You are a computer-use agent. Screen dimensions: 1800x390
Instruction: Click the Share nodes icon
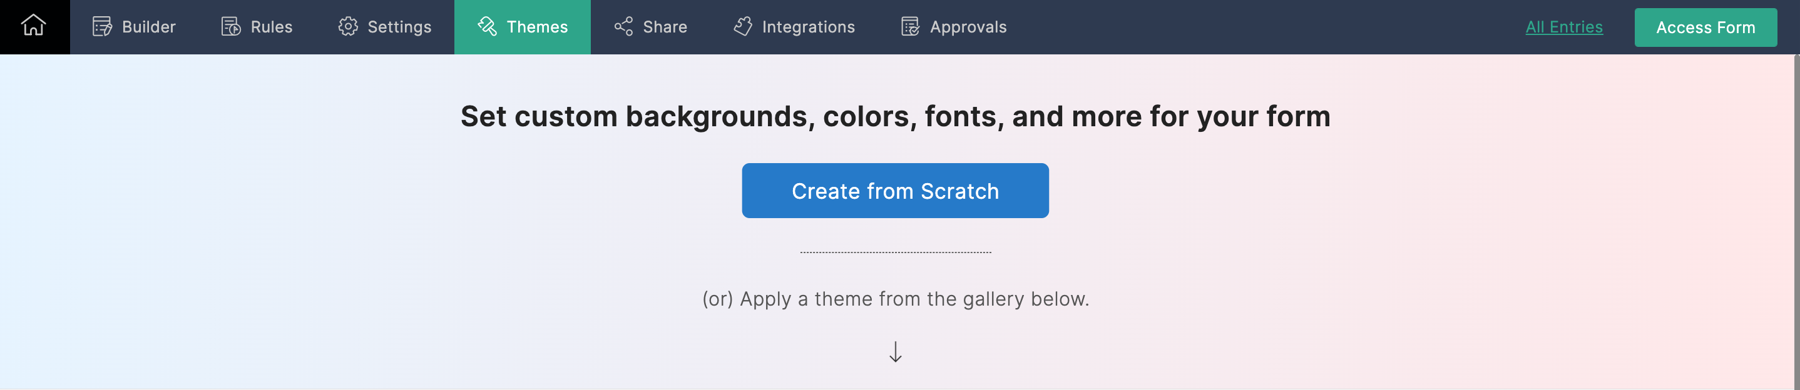coord(623,26)
